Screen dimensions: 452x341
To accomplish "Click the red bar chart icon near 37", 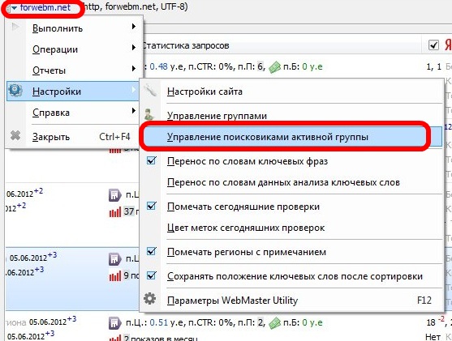I will [x=115, y=213].
